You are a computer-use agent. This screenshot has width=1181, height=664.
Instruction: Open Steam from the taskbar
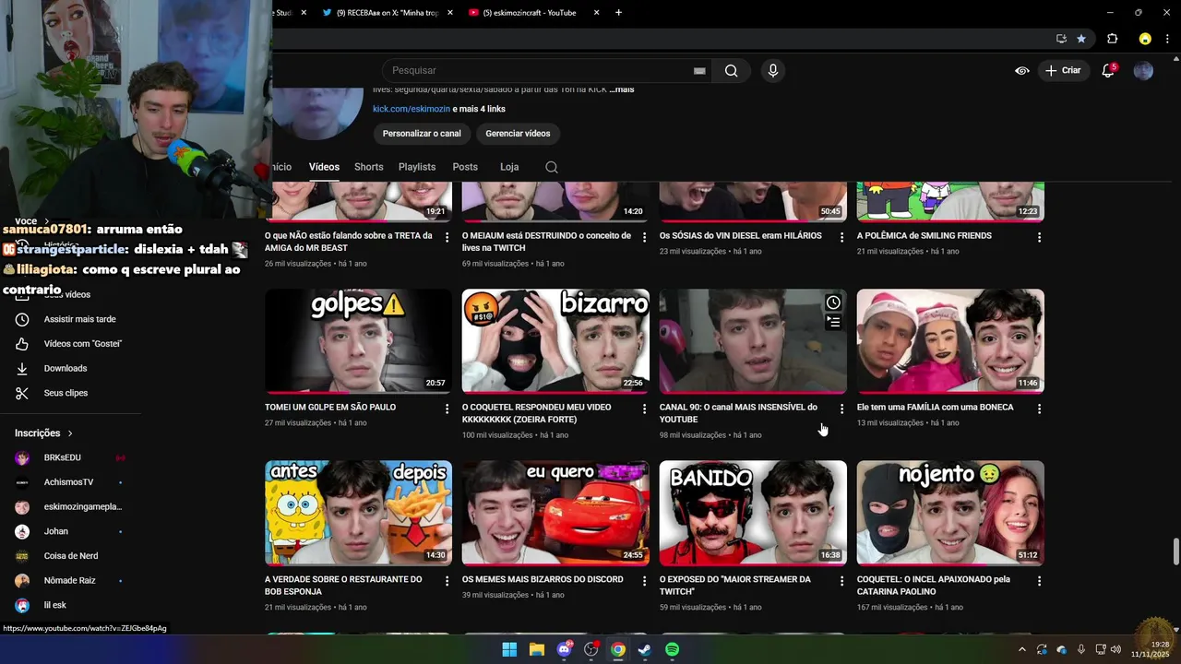tap(645, 649)
